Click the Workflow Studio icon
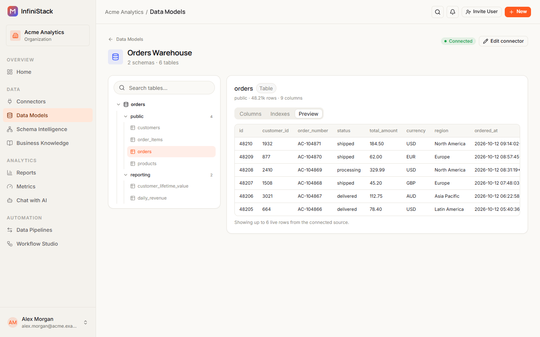The image size is (540, 337). tap(10, 244)
